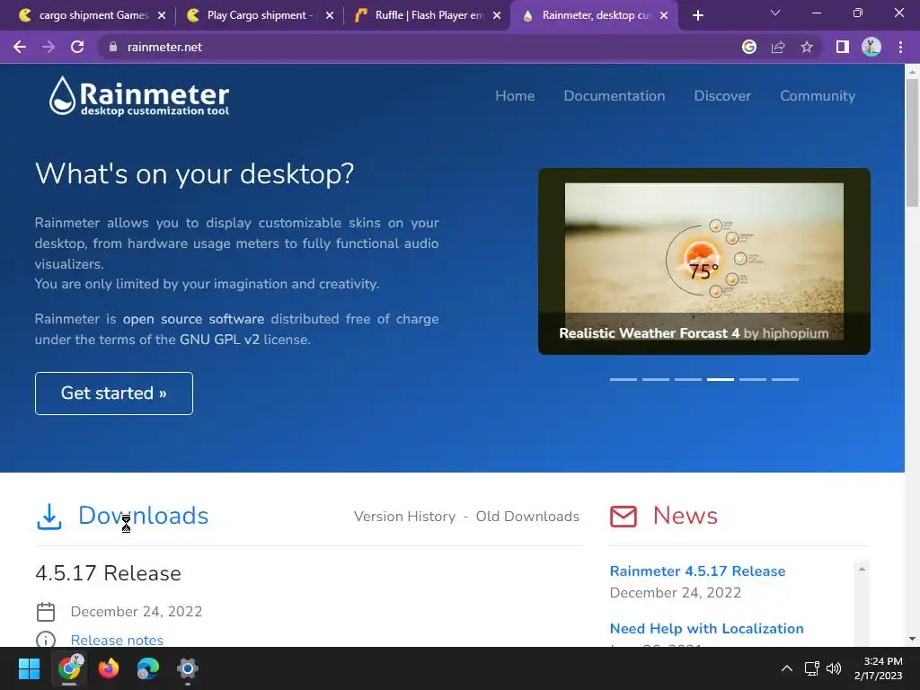
Task: Click the Chrome icon in the taskbar
Action: point(69,668)
